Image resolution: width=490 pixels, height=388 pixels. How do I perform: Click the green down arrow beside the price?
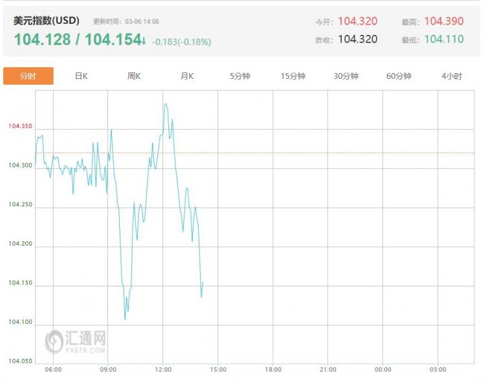(144, 40)
